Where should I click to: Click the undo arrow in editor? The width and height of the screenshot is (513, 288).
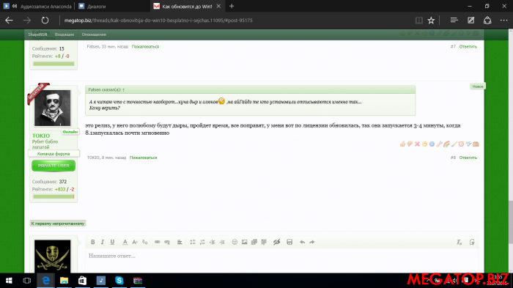pos(302,242)
